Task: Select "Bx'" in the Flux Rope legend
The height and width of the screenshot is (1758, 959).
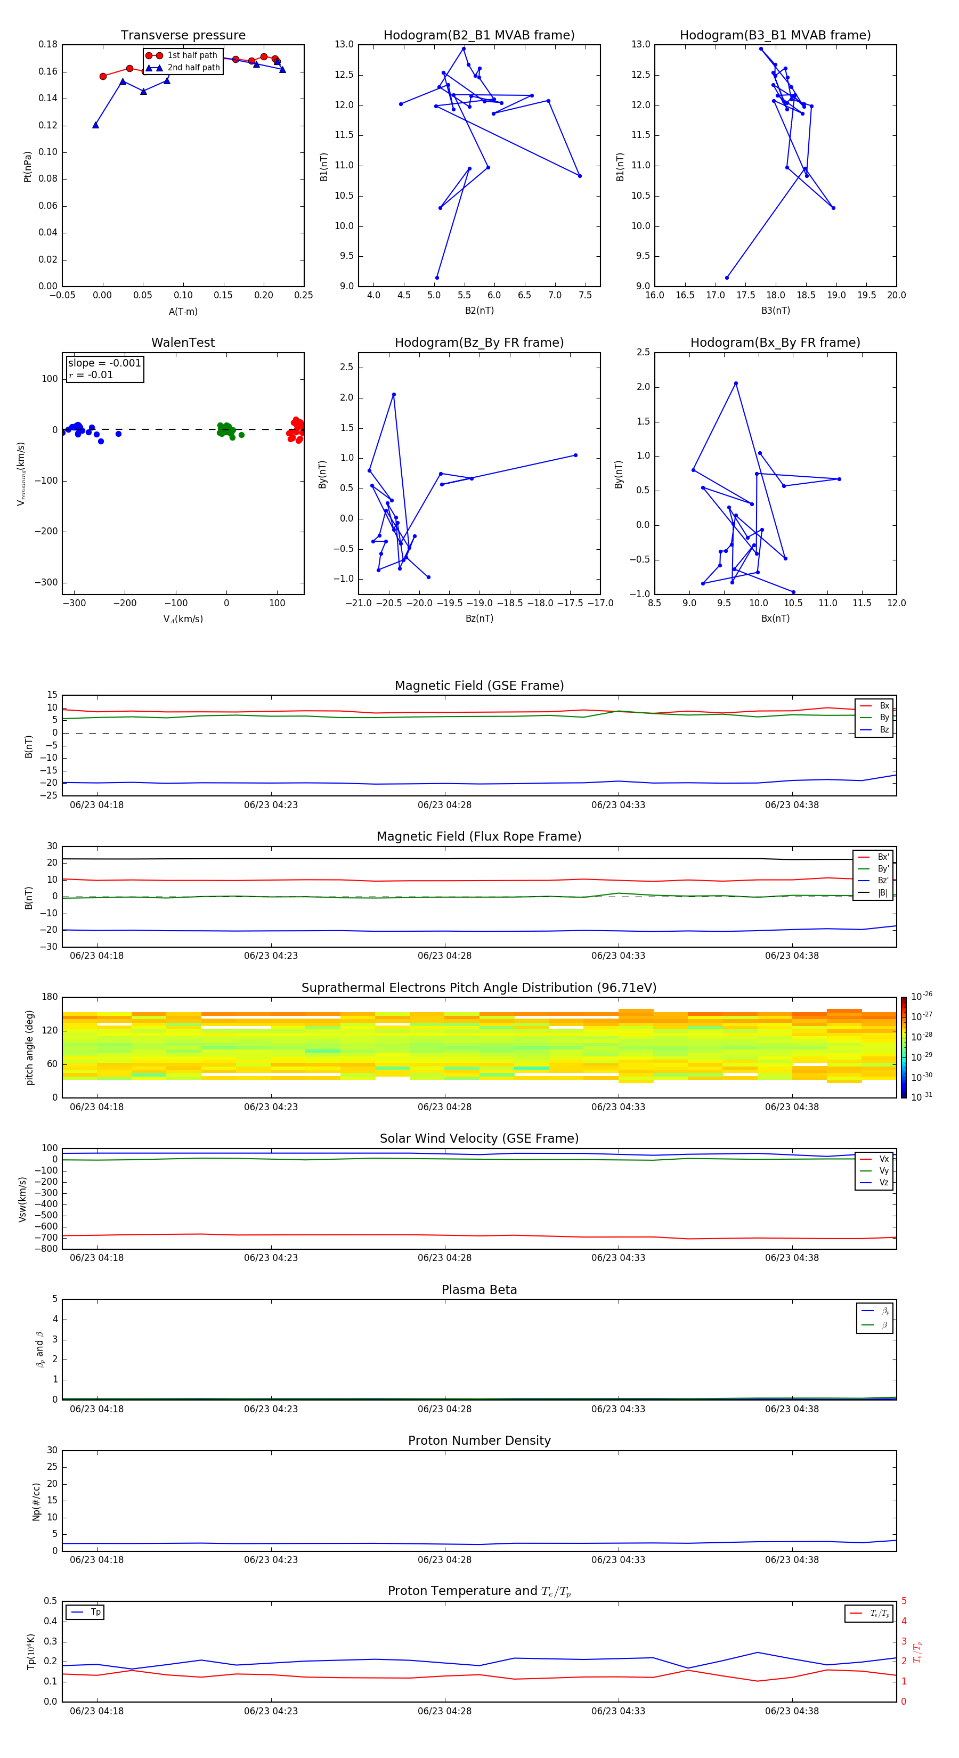Action: click(874, 857)
